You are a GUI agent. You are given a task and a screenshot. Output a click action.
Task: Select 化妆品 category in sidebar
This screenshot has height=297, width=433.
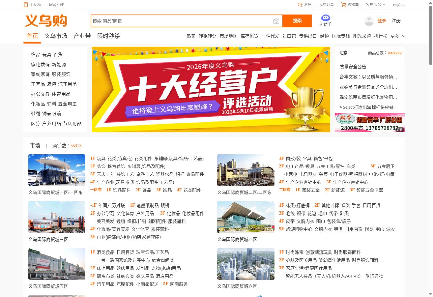click(x=38, y=104)
